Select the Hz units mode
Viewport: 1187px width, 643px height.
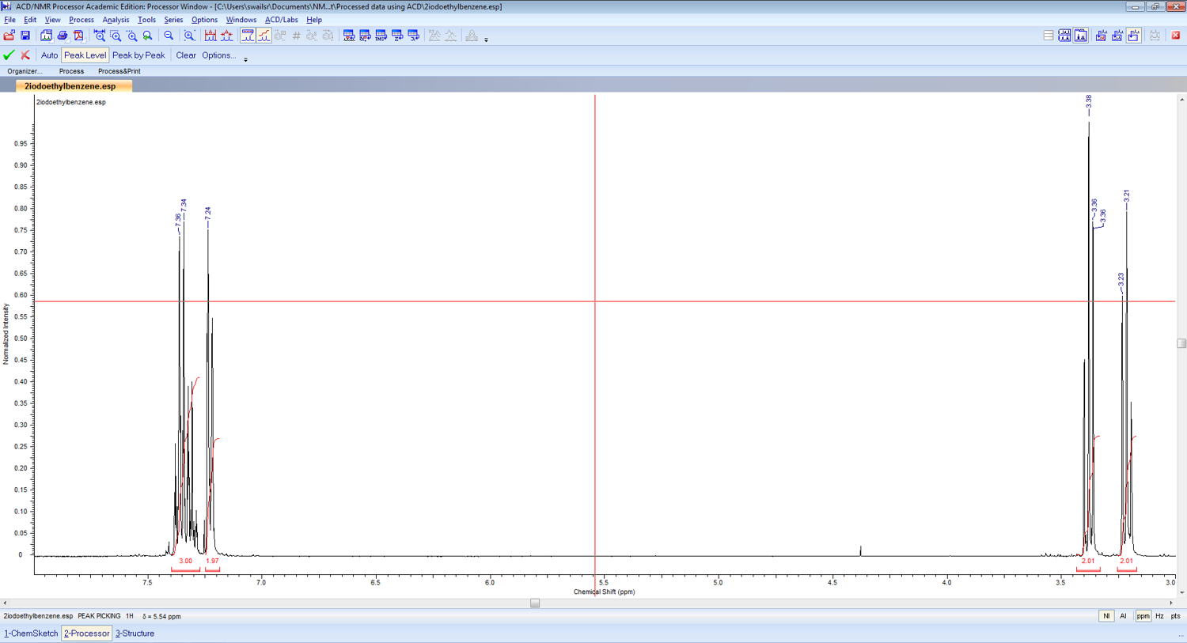(x=1159, y=616)
